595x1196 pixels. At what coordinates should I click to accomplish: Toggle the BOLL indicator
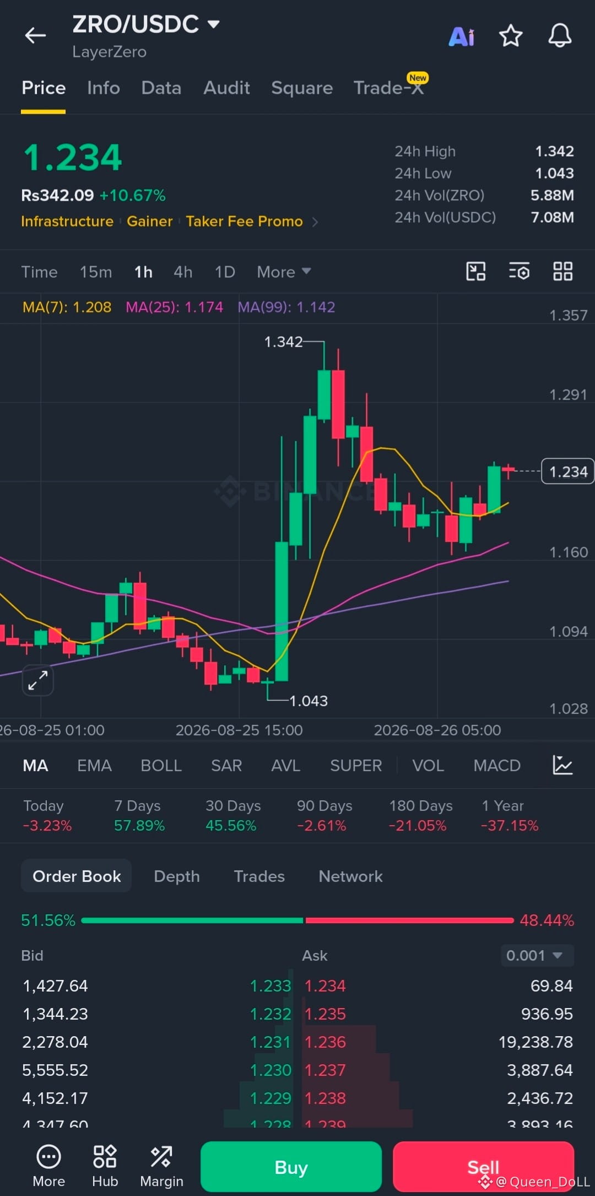tap(161, 766)
